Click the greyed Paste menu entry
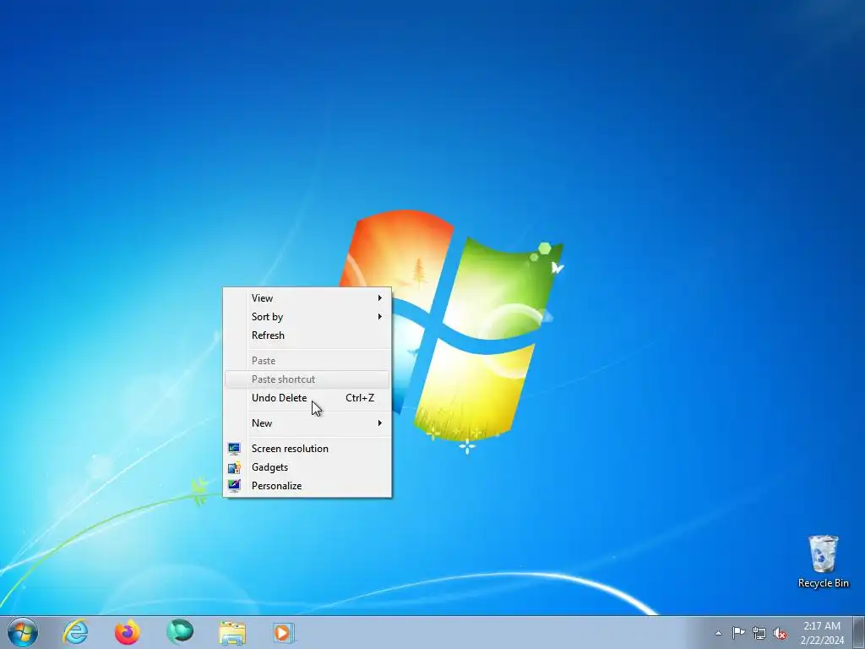The width and height of the screenshot is (865, 649). pyautogui.click(x=307, y=360)
